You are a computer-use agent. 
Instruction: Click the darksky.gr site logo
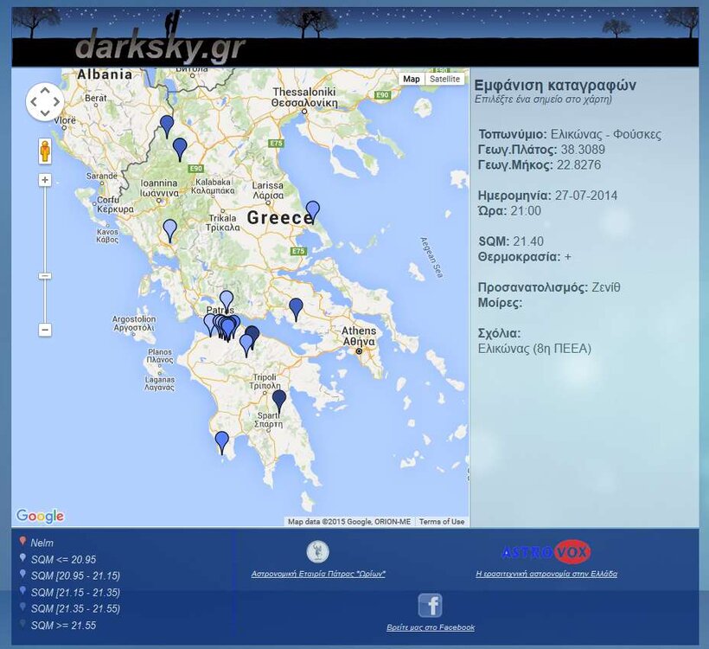[x=160, y=45]
